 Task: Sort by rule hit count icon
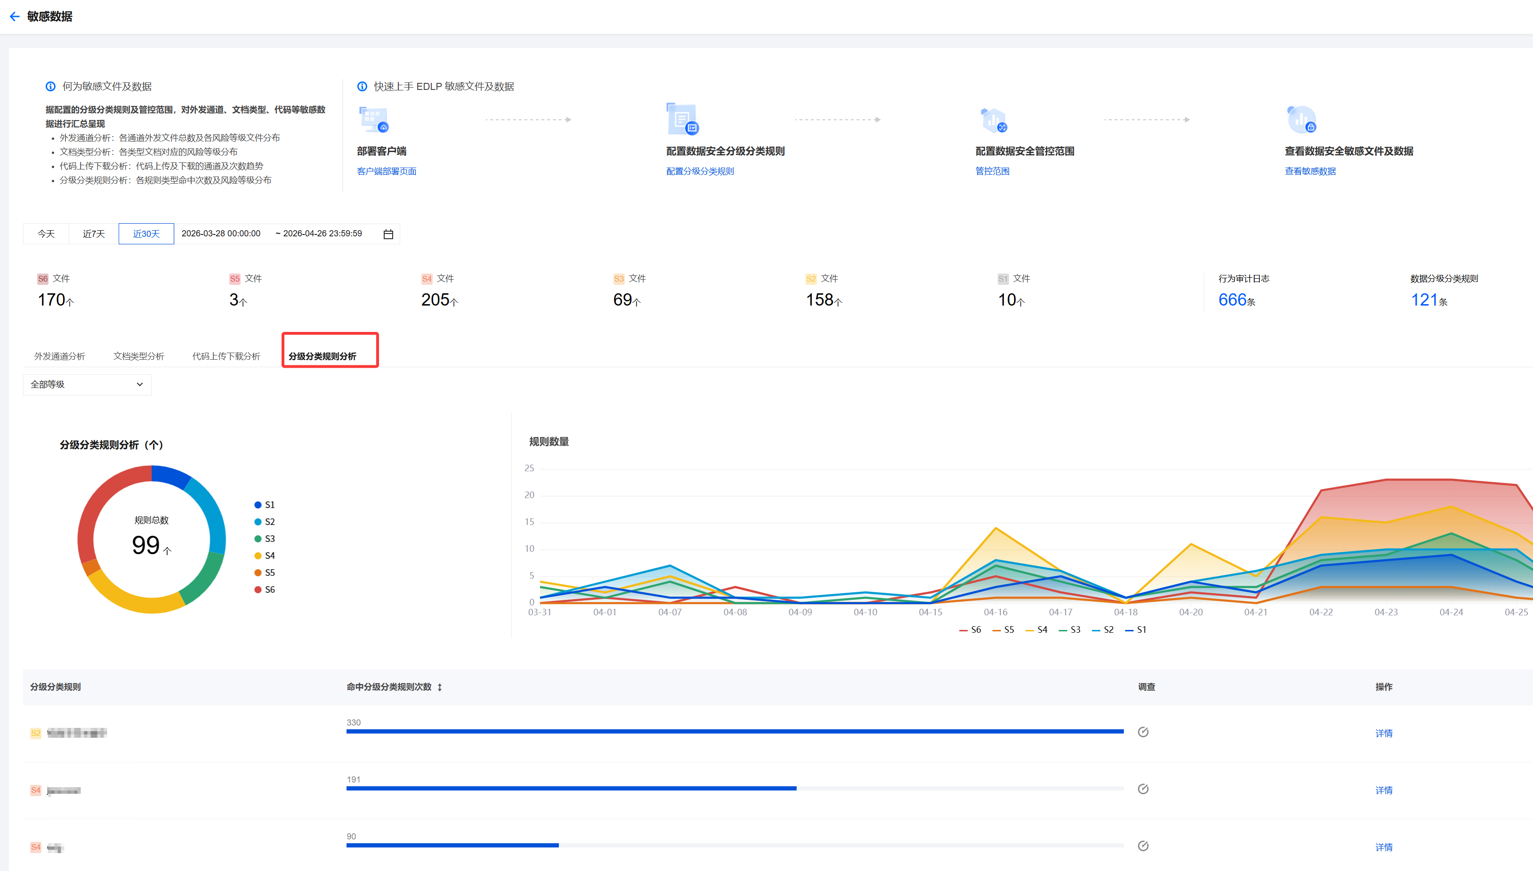pyautogui.click(x=440, y=687)
